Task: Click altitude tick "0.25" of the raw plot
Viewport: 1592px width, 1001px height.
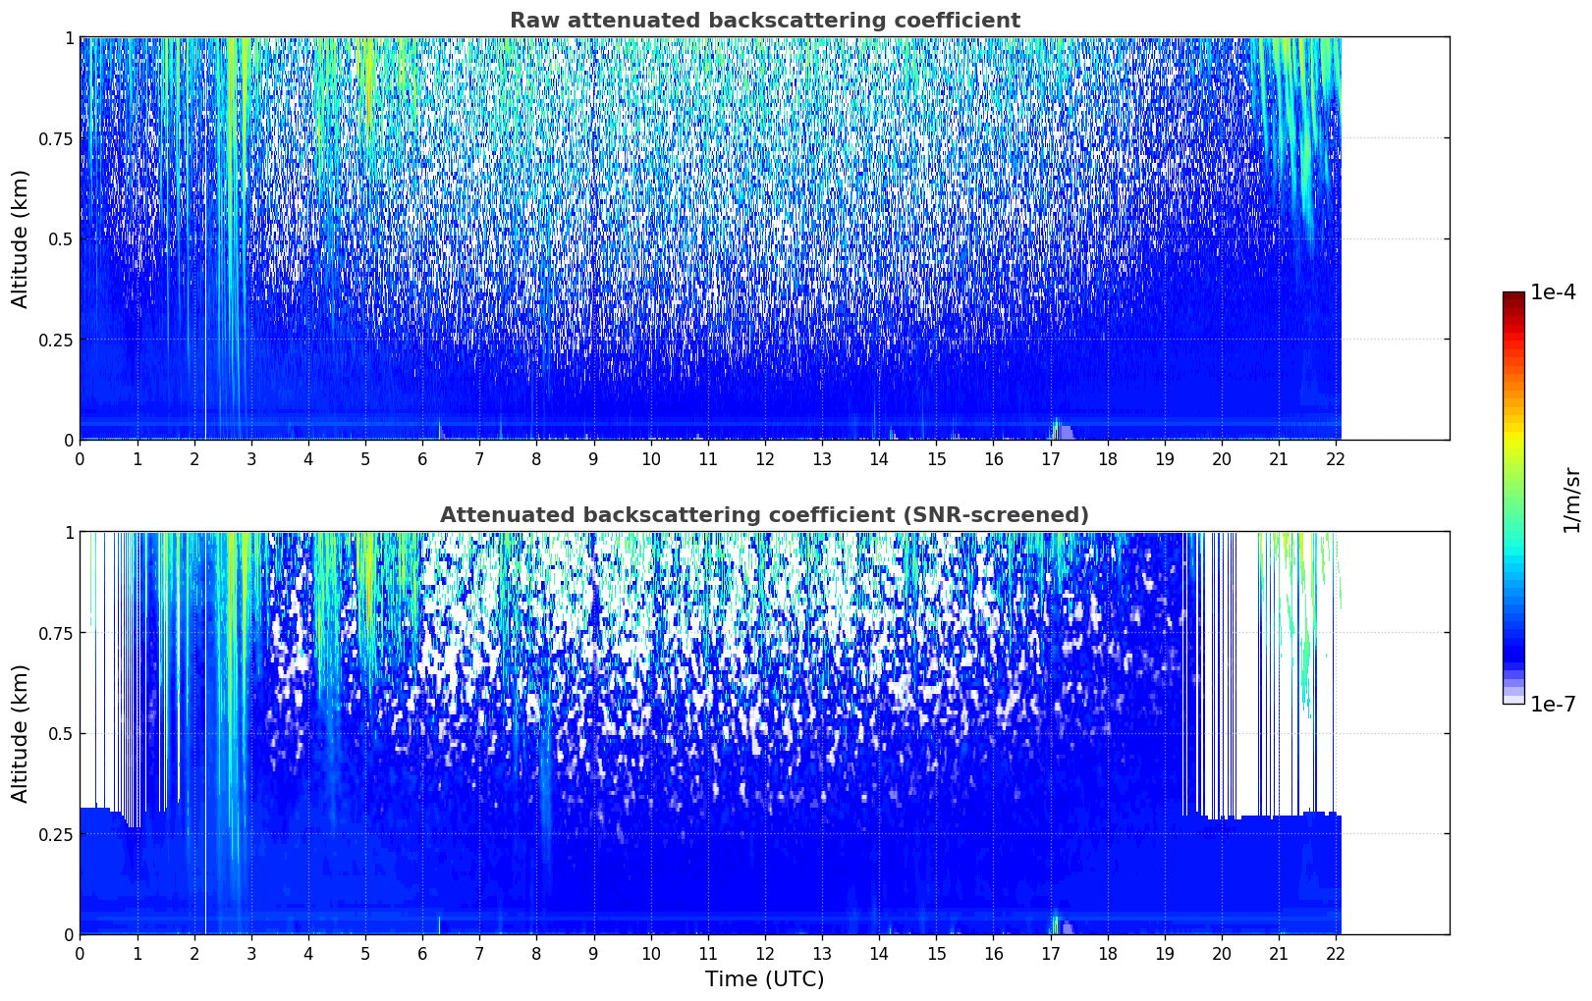Action: pos(55,340)
